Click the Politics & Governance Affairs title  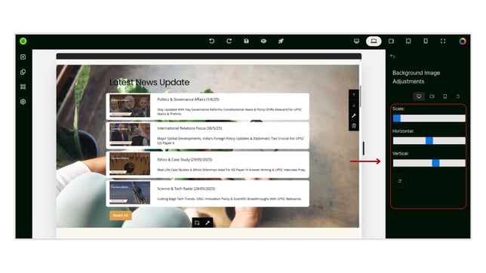[x=188, y=100]
